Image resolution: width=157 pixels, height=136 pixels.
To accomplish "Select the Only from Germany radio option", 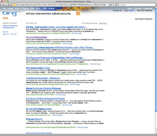I will point(136,10).
